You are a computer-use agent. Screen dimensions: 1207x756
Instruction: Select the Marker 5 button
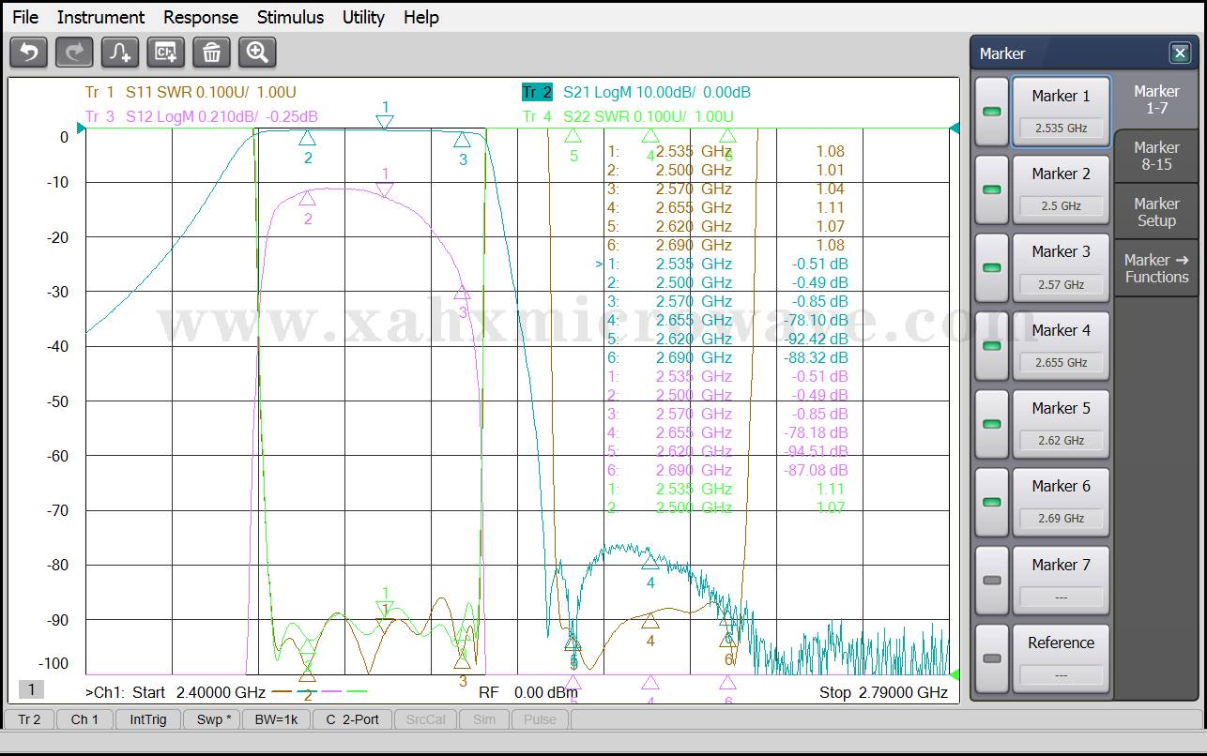point(1061,424)
